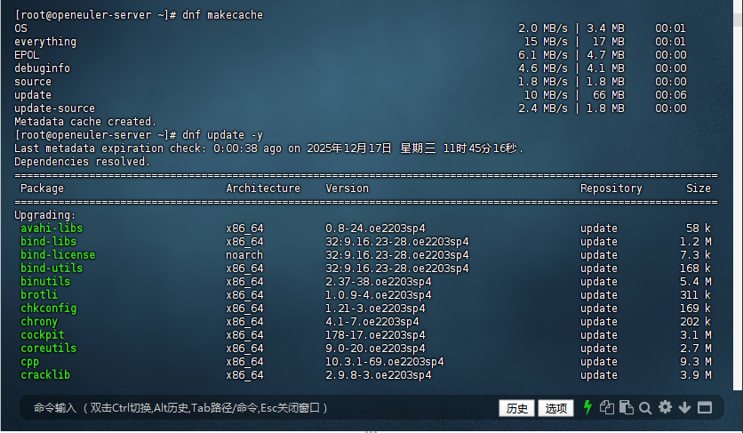Screen dimensions: 743x433
Task: Click the '58 k' size of avahi-libs
Action: (x=699, y=229)
